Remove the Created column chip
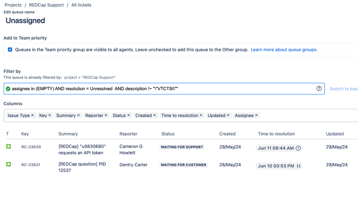The height and width of the screenshot is (210, 358). (x=154, y=115)
